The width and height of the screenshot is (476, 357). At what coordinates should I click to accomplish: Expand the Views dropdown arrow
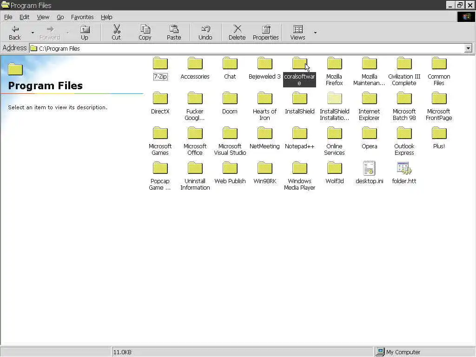[315, 33]
